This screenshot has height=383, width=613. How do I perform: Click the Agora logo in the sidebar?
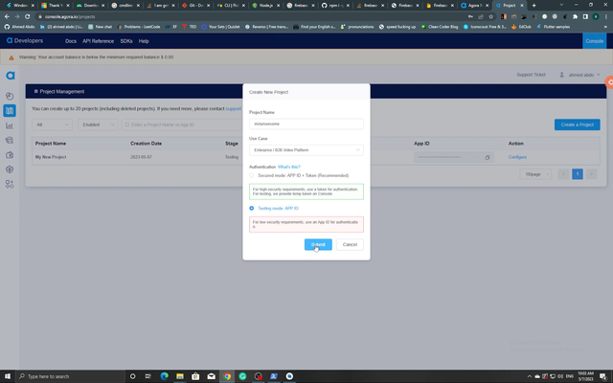[11, 76]
